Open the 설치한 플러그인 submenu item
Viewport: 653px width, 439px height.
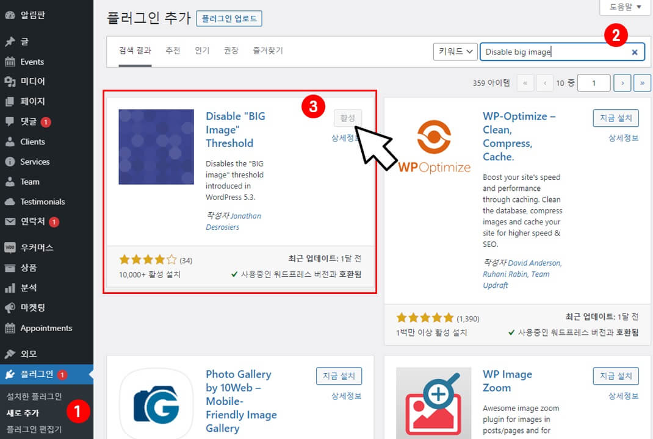pyautogui.click(x=34, y=396)
